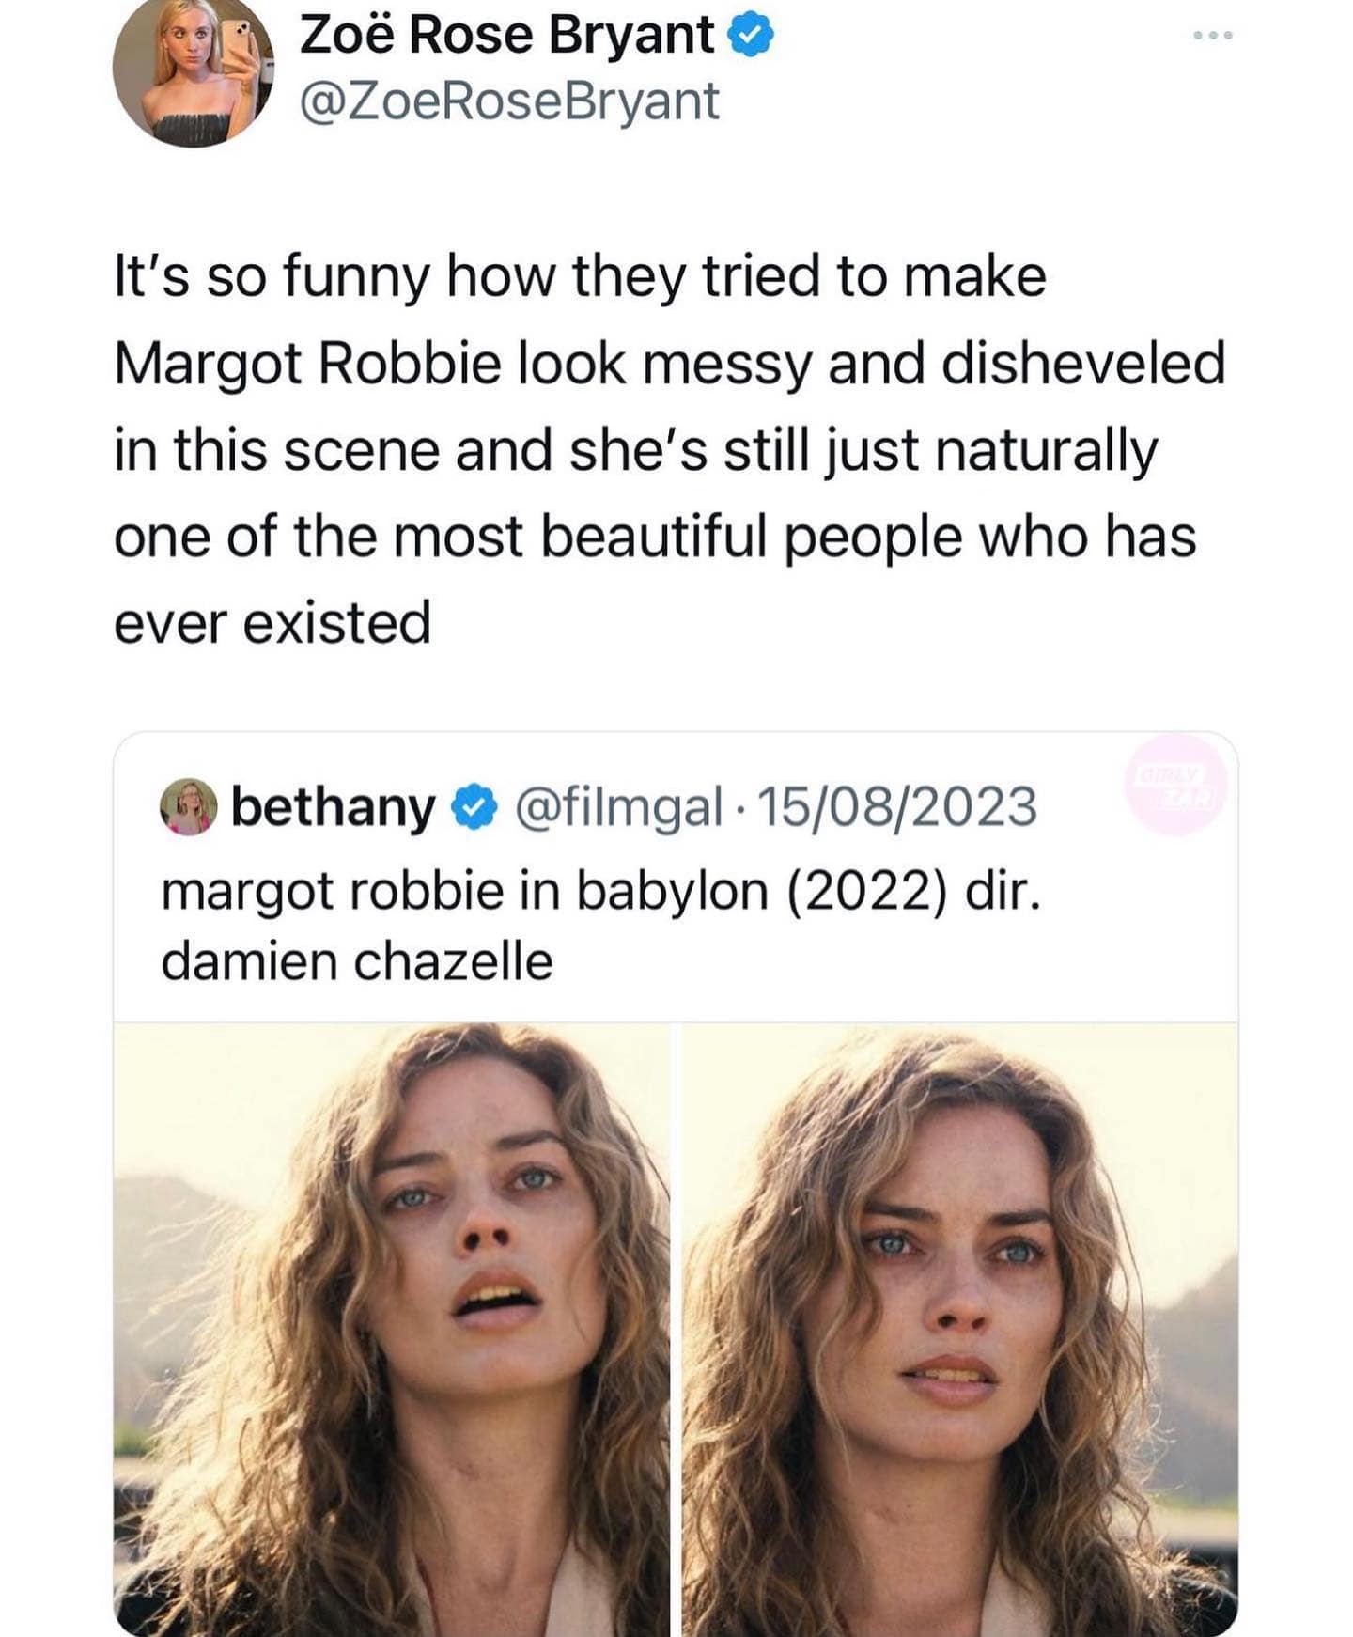Click bethany's blue verified badge
This screenshot has width=1353, height=1637.
click(x=476, y=808)
